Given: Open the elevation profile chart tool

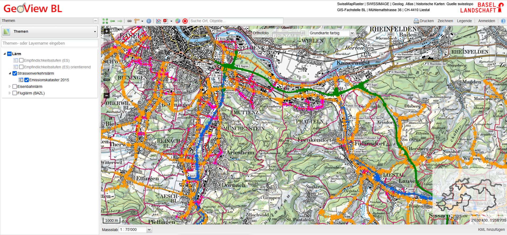Looking at the screenshot, I should [159, 21].
